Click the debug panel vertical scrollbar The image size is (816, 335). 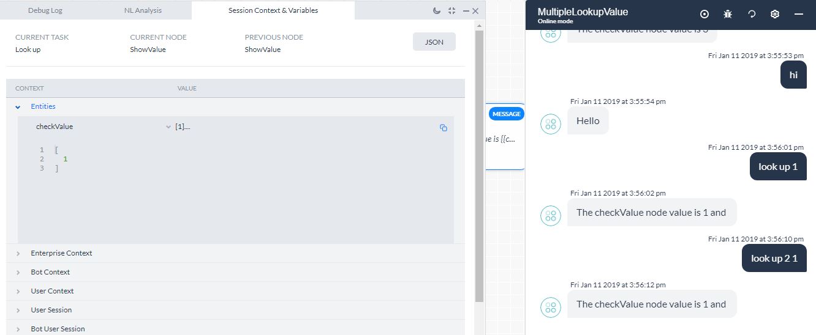(479, 165)
